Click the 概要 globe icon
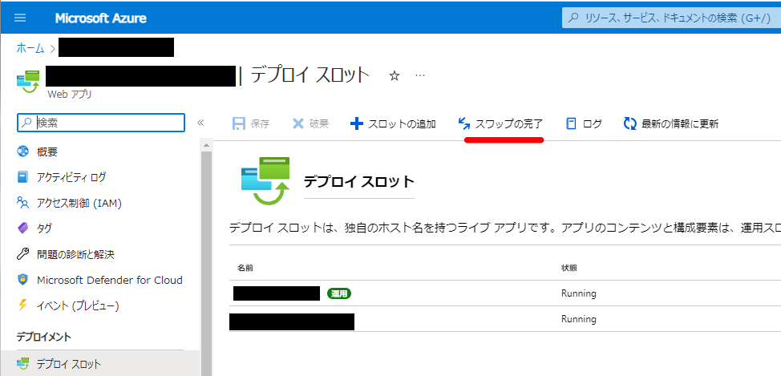This screenshot has height=376, width=781. pyautogui.click(x=23, y=152)
